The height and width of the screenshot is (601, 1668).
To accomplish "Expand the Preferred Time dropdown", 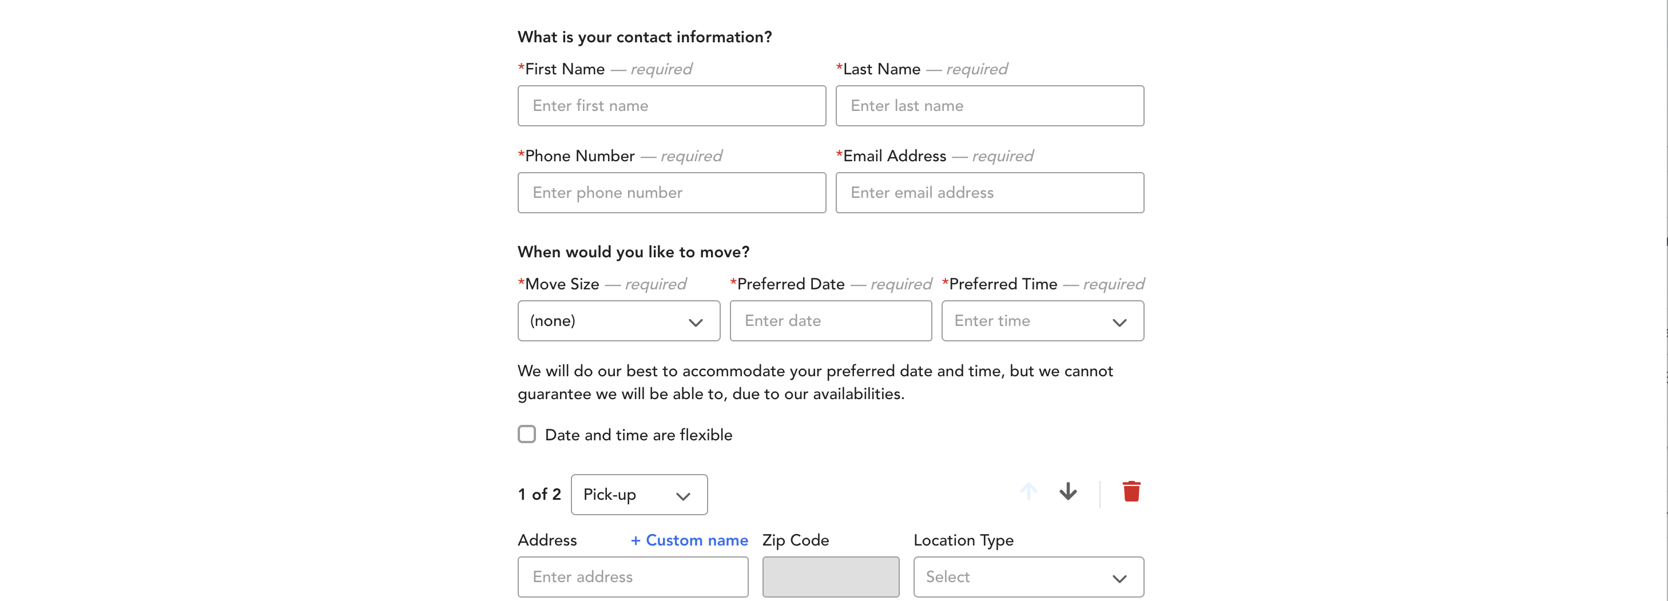I will [1041, 321].
